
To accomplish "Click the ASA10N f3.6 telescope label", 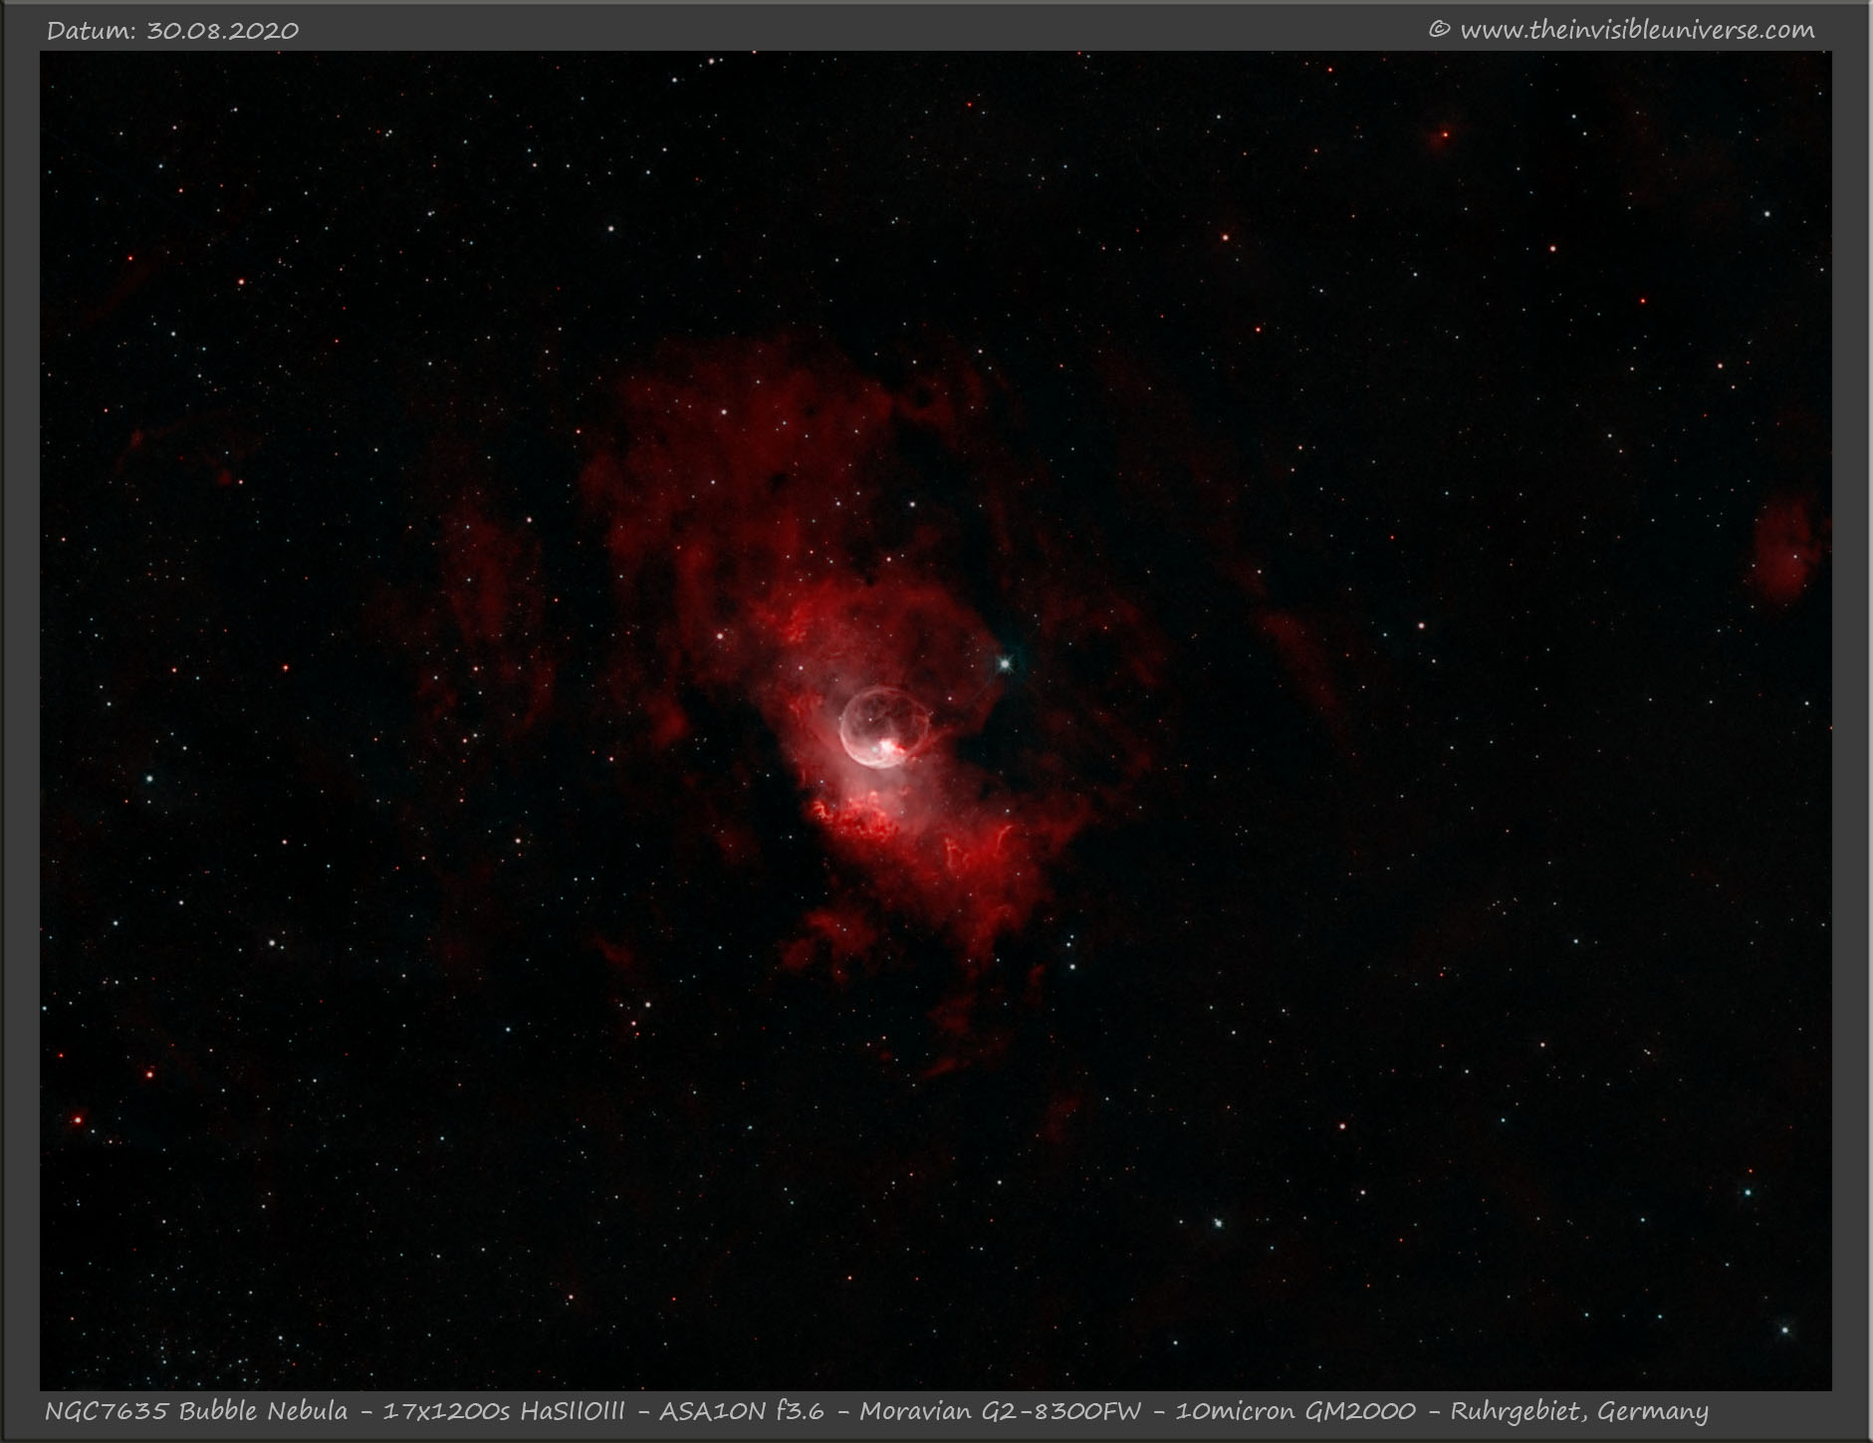I will [741, 1411].
